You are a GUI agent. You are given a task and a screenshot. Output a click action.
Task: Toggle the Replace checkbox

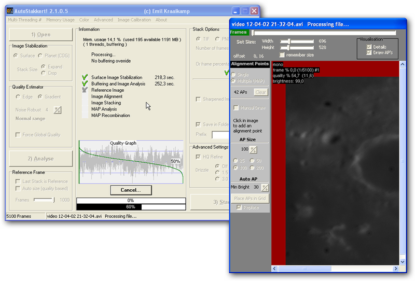pos(239,207)
